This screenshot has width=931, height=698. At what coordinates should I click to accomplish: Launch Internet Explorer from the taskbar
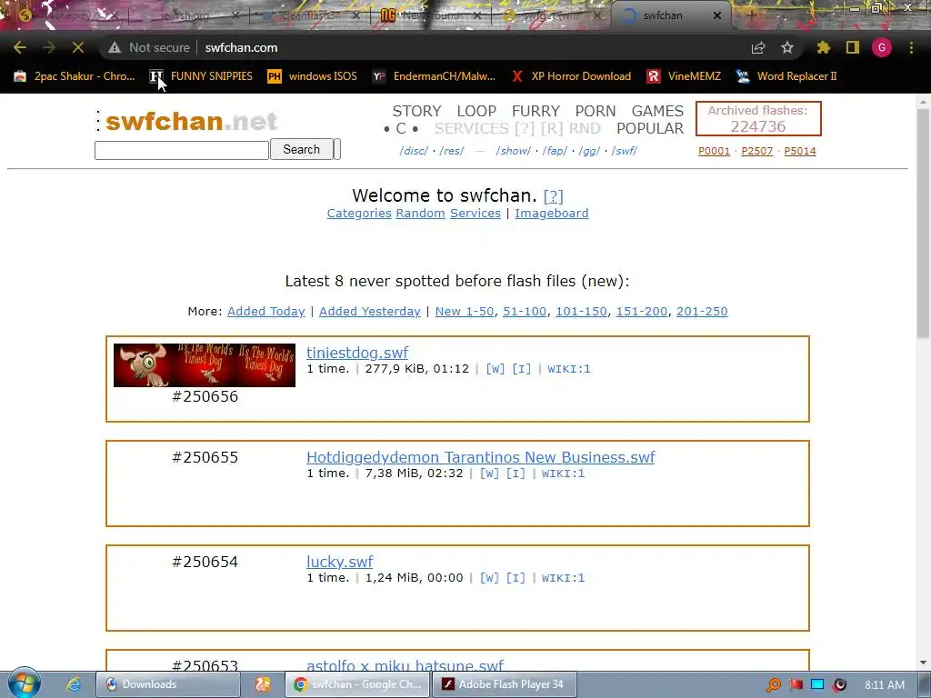[74, 684]
